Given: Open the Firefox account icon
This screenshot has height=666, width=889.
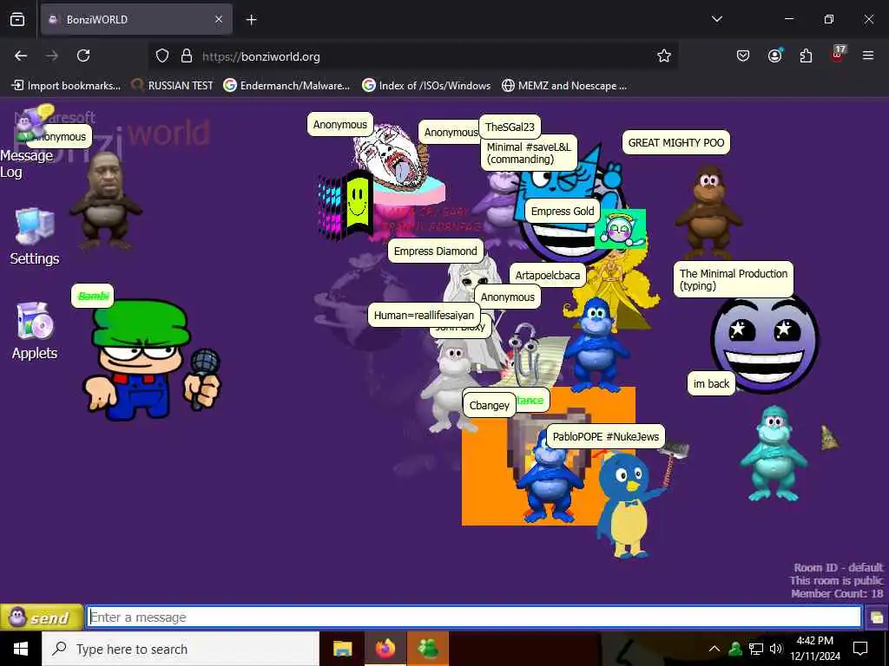Looking at the screenshot, I should [x=775, y=56].
